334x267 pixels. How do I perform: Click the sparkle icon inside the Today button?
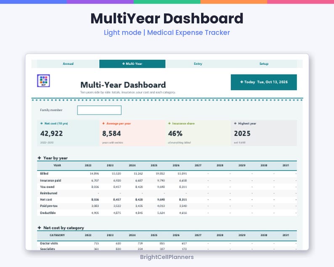click(x=241, y=82)
